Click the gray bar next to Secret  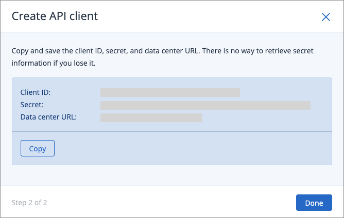click(205, 105)
